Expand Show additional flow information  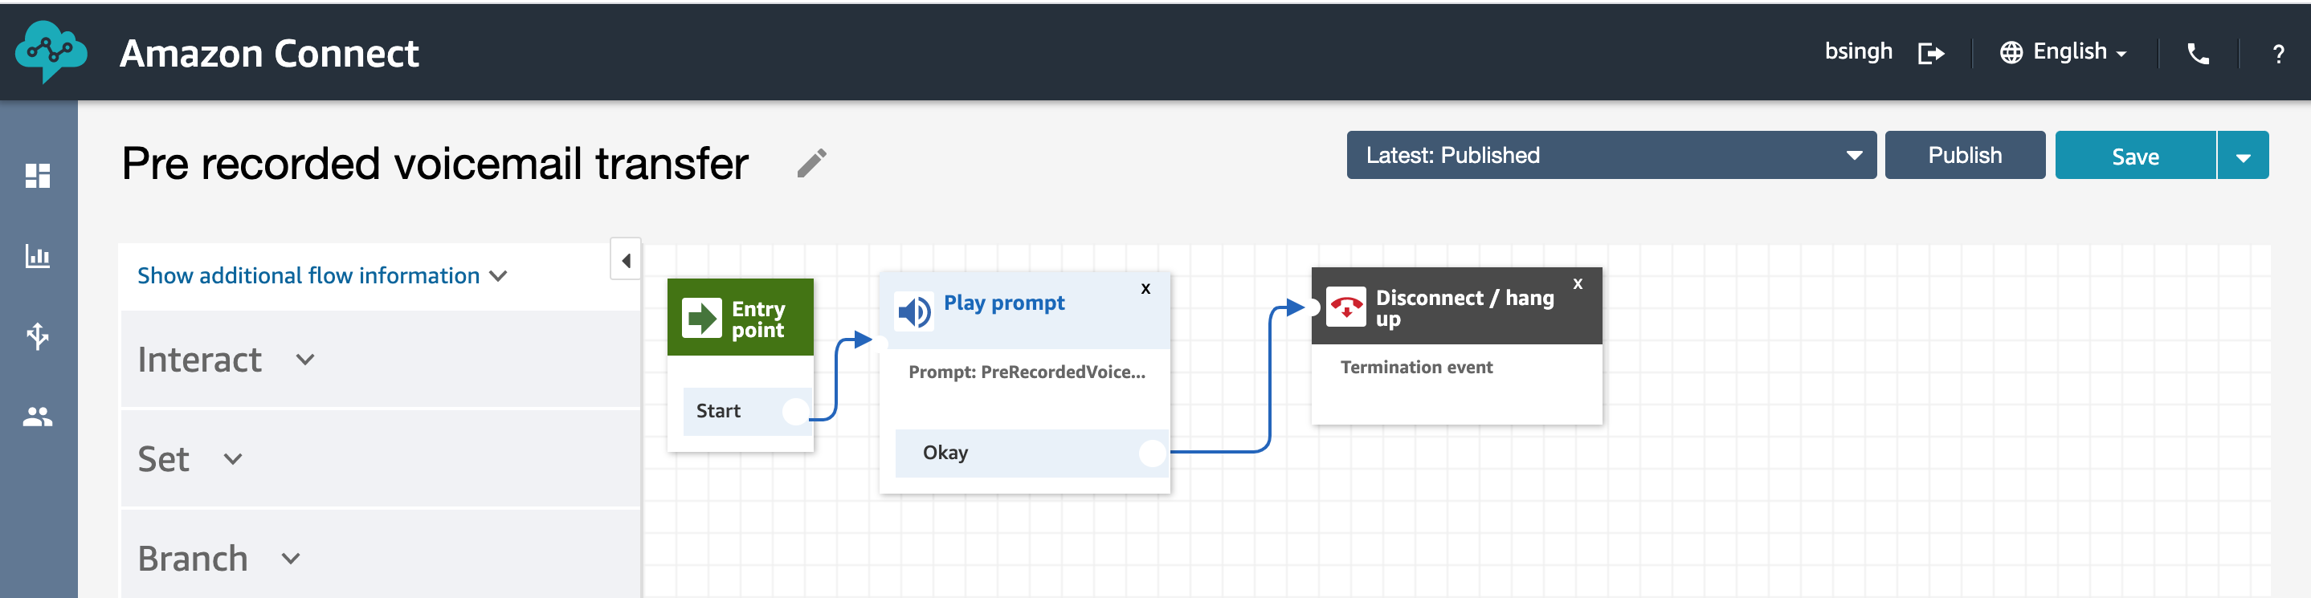322,275
